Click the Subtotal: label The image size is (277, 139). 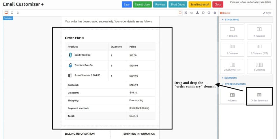tap(73, 85)
